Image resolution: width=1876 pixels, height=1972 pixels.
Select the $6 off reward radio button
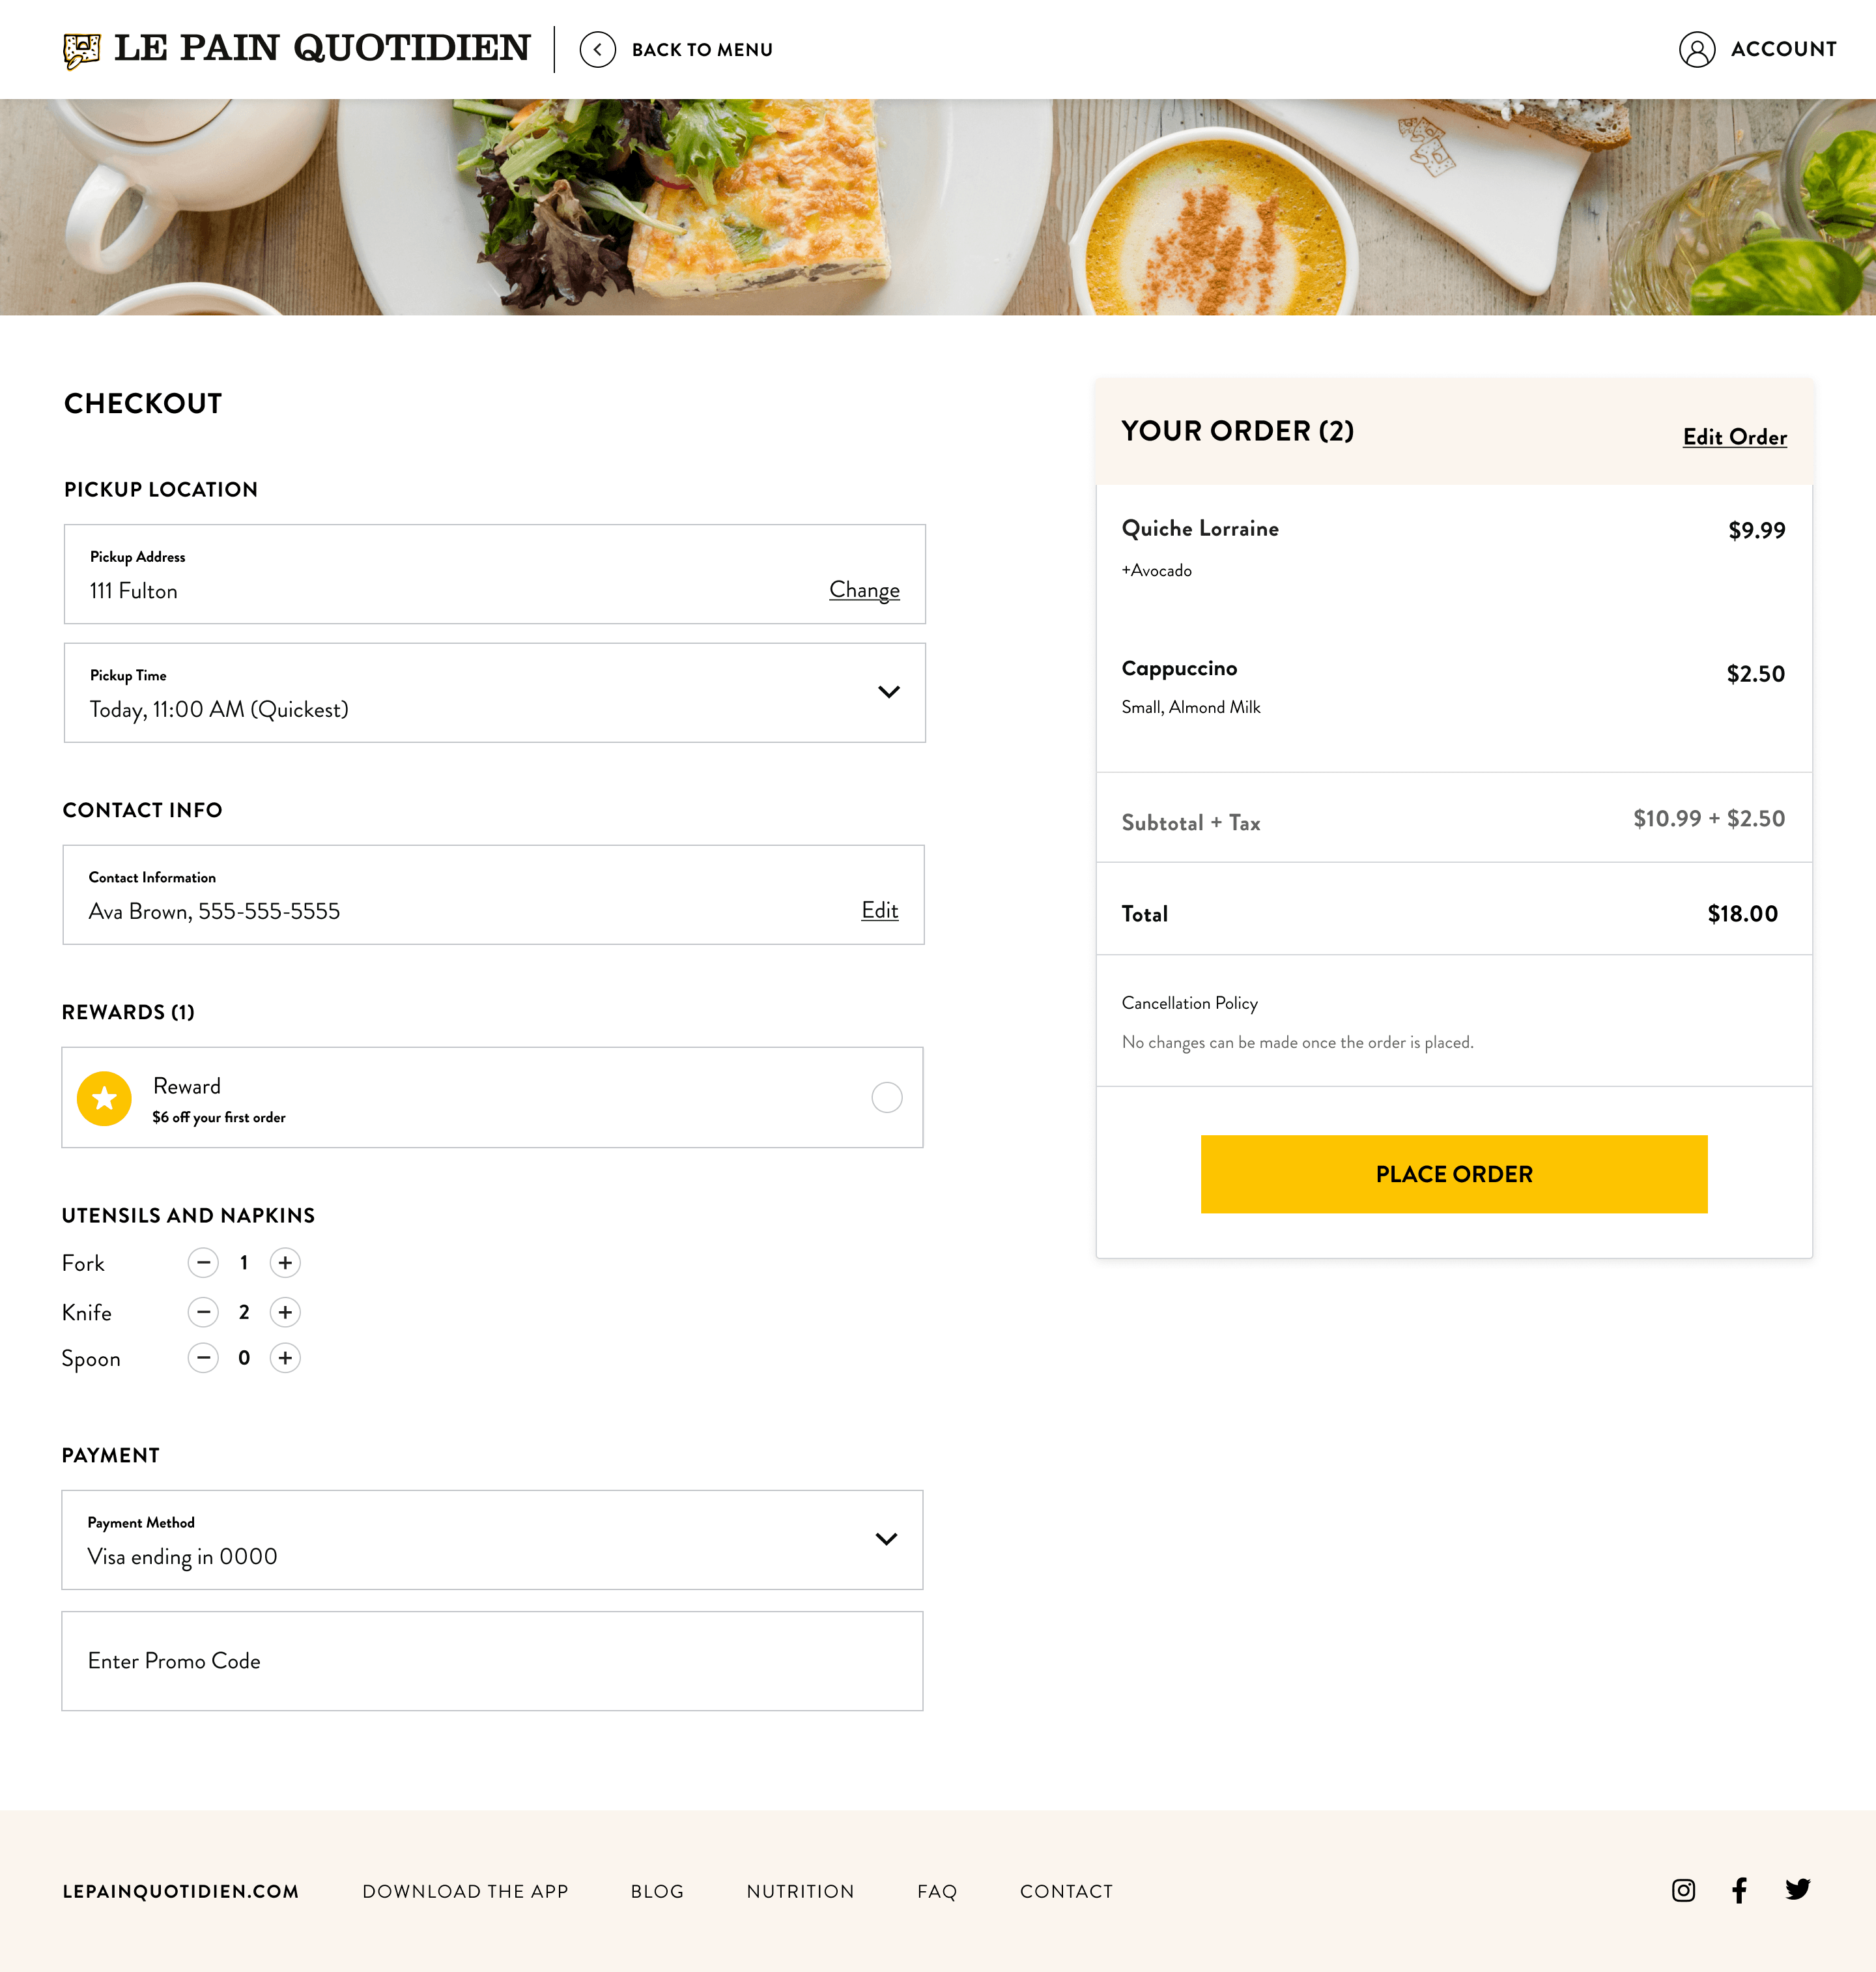coord(886,1097)
